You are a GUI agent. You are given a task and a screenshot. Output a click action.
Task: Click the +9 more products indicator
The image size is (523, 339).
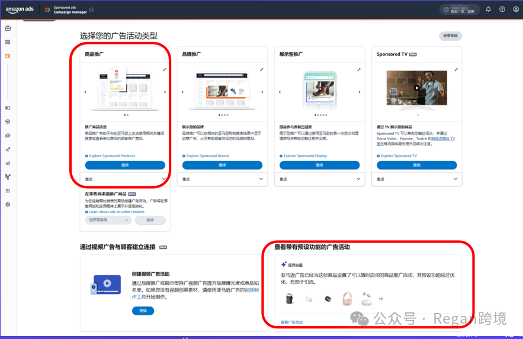tap(381, 299)
